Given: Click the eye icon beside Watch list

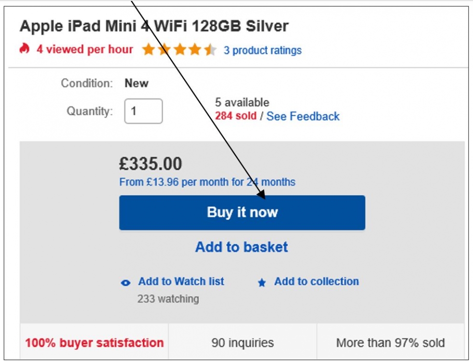Looking at the screenshot, I should (x=125, y=283).
